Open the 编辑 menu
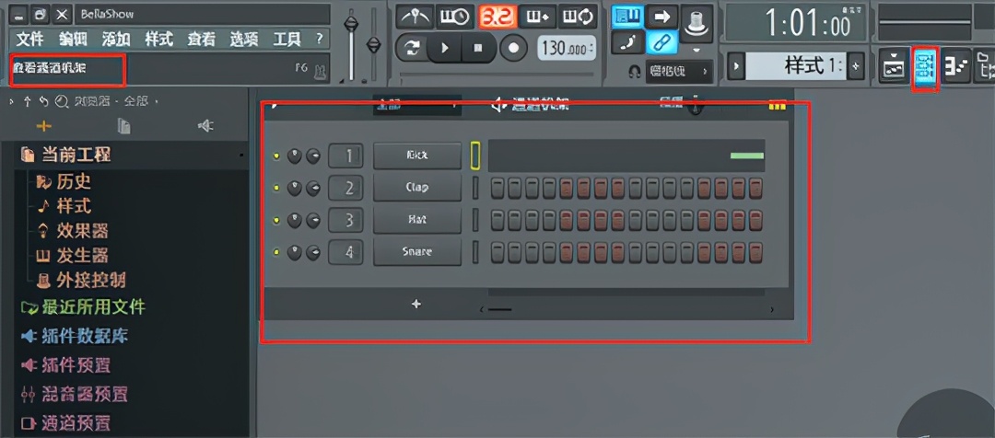The height and width of the screenshot is (438, 995). tap(73, 40)
